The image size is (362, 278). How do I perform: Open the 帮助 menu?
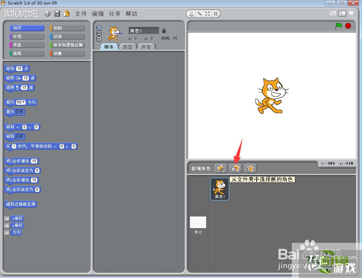tap(131, 14)
